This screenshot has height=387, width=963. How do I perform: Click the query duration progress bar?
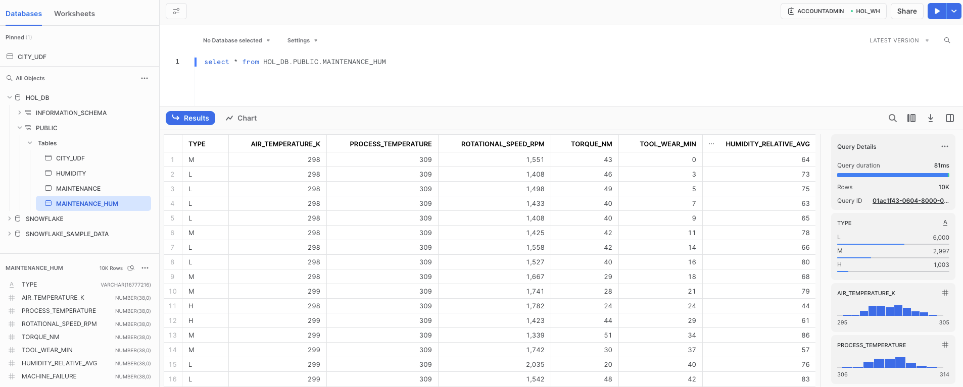point(893,175)
